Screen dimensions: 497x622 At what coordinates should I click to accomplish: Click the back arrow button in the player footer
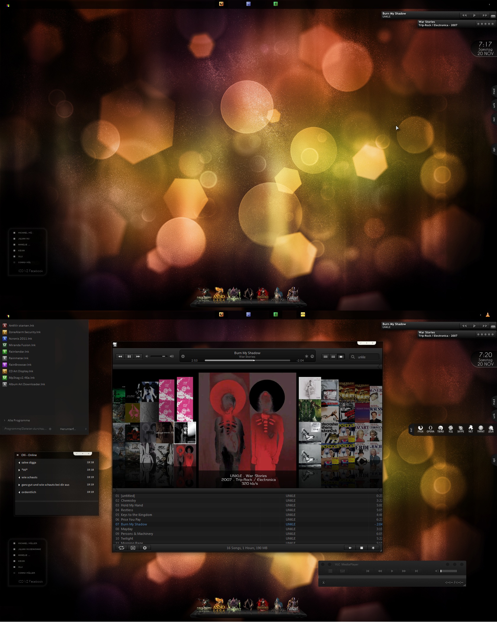(350, 548)
